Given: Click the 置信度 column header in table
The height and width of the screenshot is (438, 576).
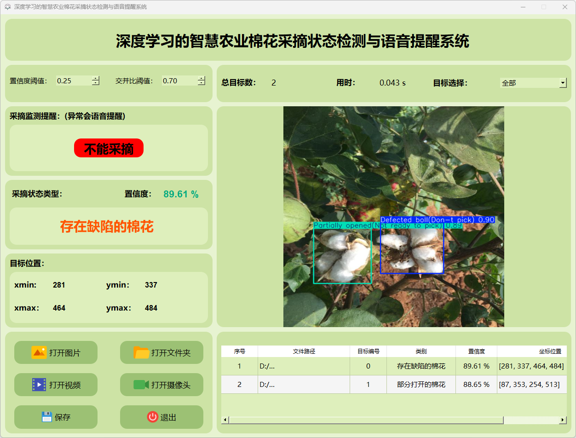Looking at the screenshot, I should pos(476,351).
